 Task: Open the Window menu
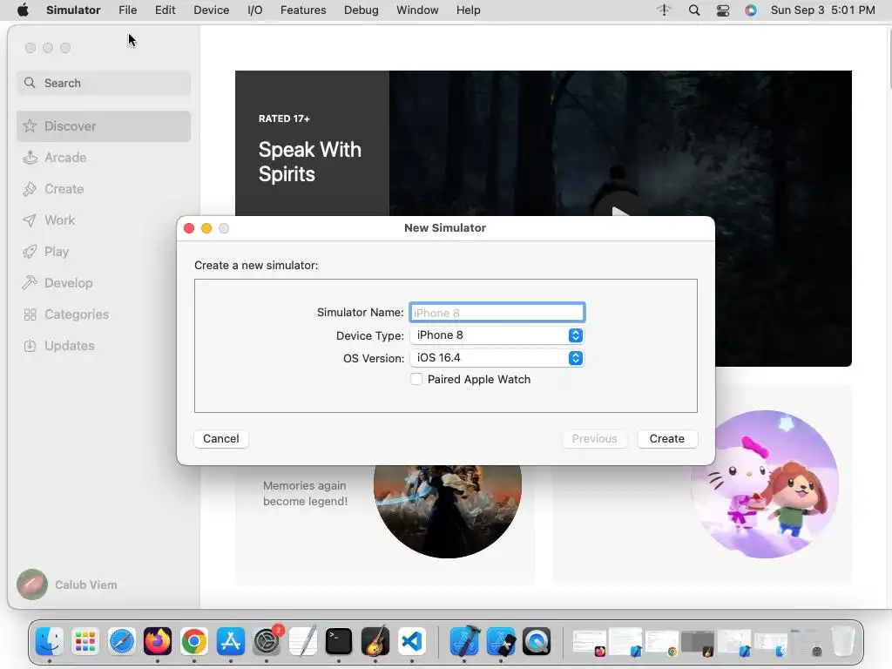[417, 10]
